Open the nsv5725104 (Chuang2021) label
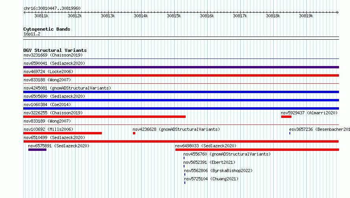350x198 pixels. (212, 179)
